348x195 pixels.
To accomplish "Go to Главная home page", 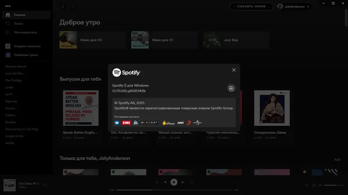I will (26, 15).
